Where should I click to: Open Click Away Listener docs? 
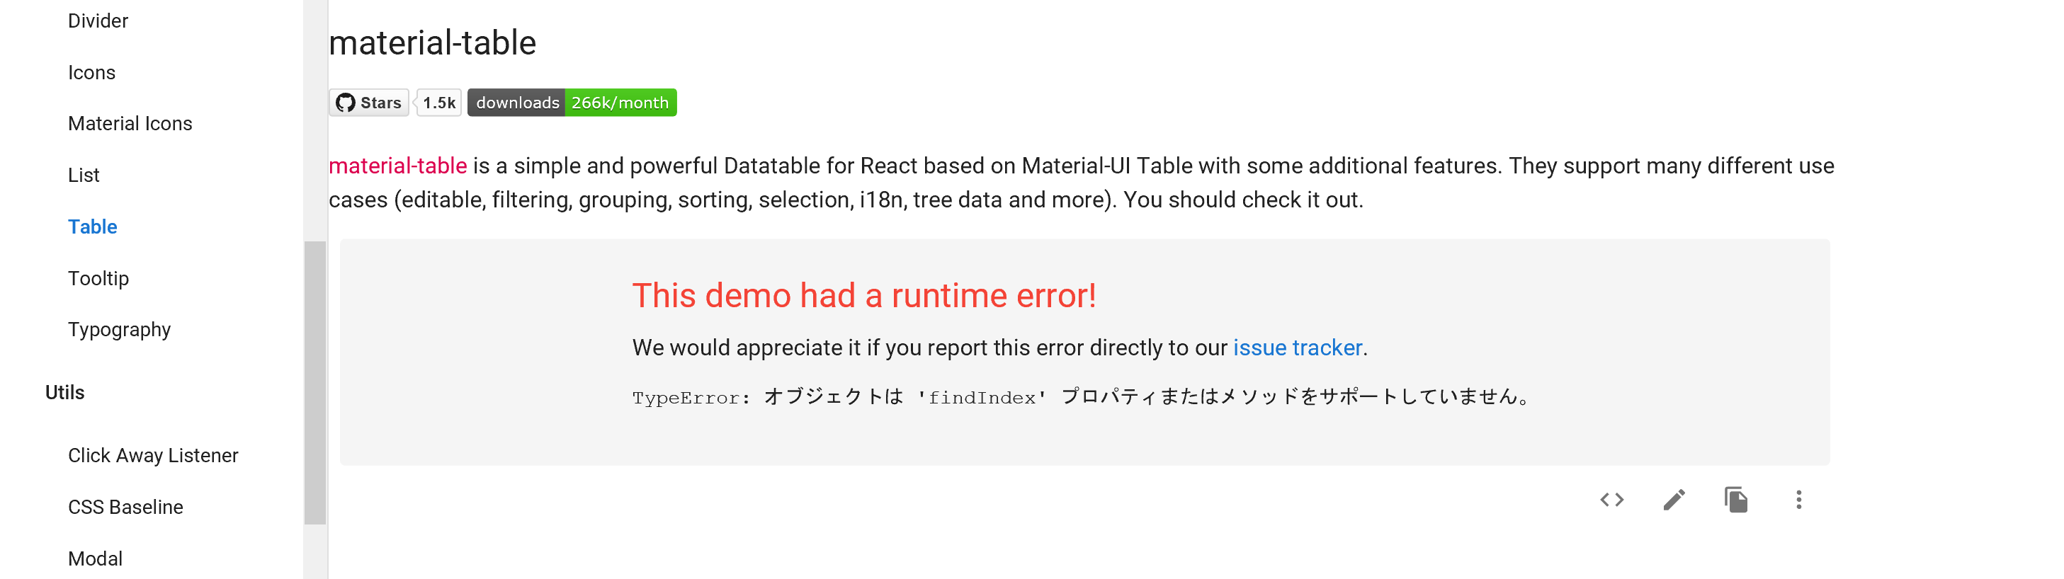(x=153, y=455)
